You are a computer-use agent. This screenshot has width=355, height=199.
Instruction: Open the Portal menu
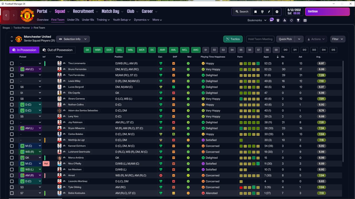(x=44, y=11)
